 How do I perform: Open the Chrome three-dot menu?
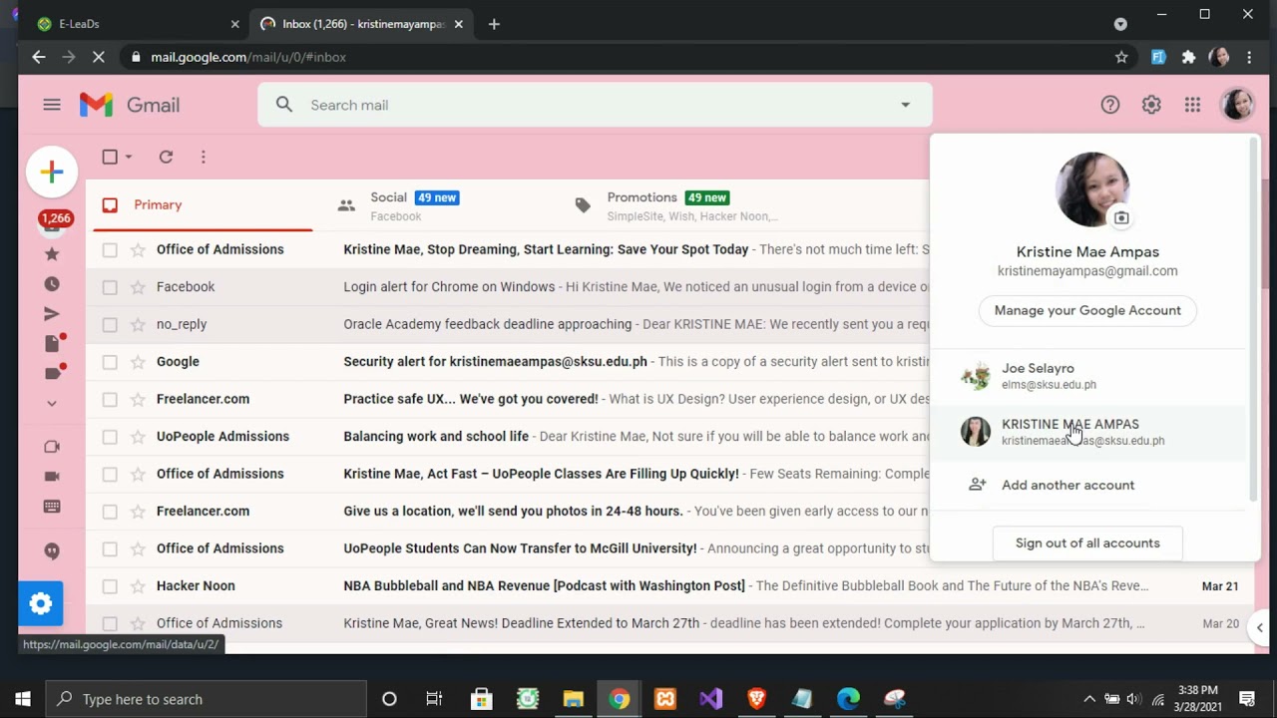point(1249,57)
